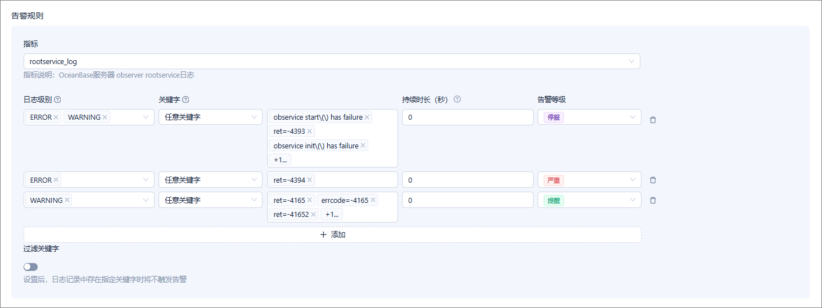Open alert level dropdown showing 停服
Image resolution: width=822 pixels, height=308 pixels.
pyautogui.click(x=589, y=117)
